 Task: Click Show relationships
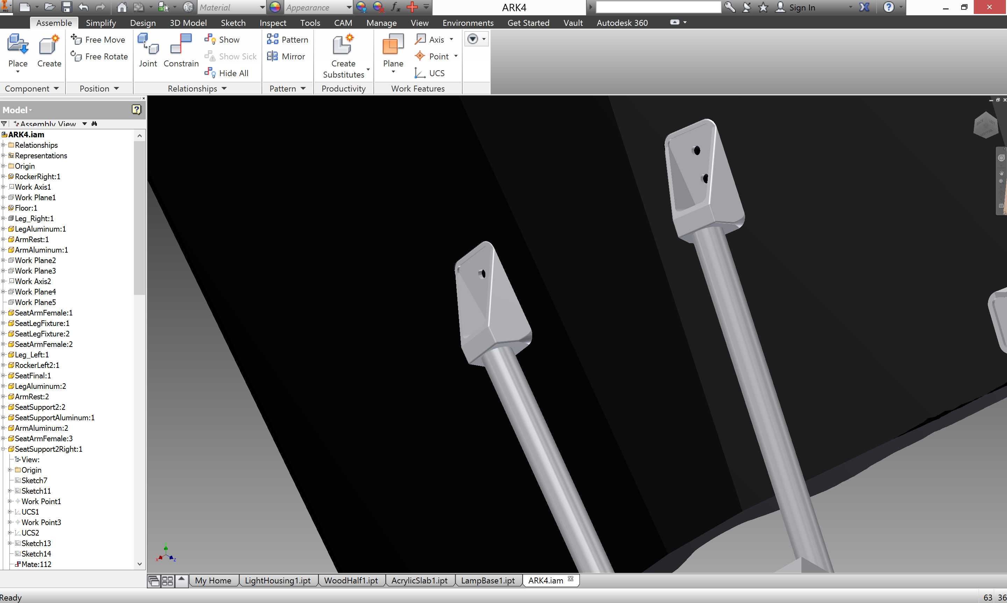click(x=222, y=39)
